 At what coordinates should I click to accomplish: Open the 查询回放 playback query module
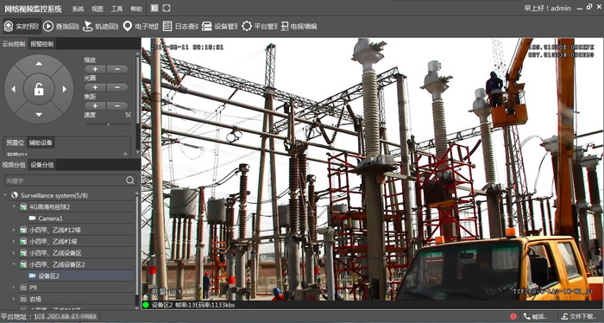point(61,26)
